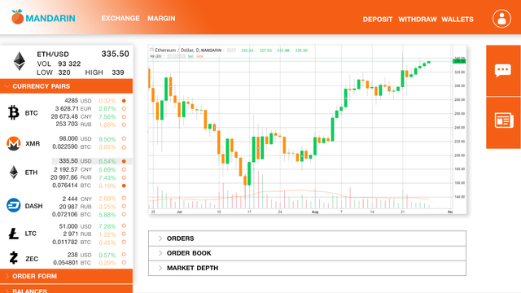This screenshot has height=293, width=521.
Task: Expand the Orders panel
Action: pos(307,238)
